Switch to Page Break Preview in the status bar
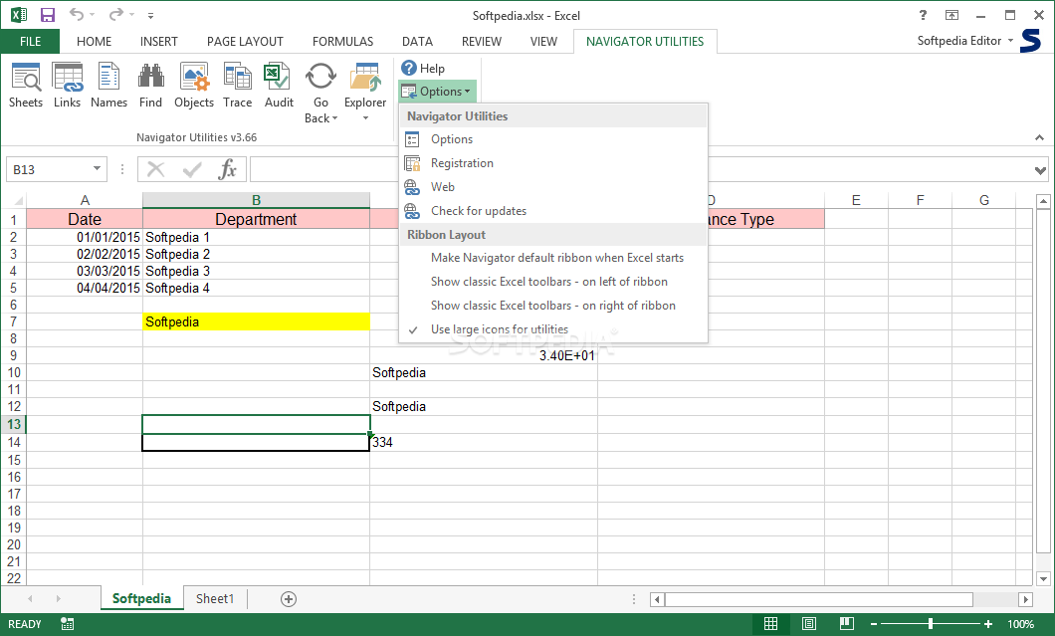Screen dimensions: 1055x636 tap(846, 624)
